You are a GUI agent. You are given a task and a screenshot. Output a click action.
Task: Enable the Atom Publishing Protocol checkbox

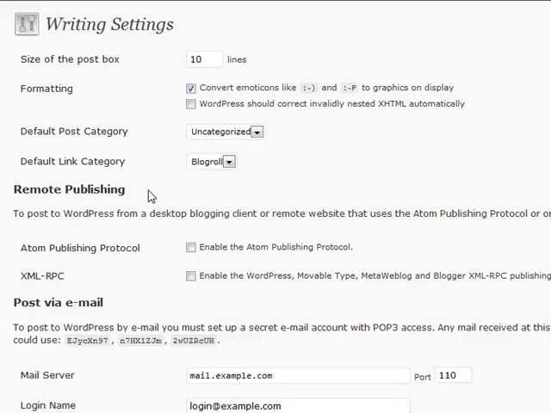click(191, 248)
